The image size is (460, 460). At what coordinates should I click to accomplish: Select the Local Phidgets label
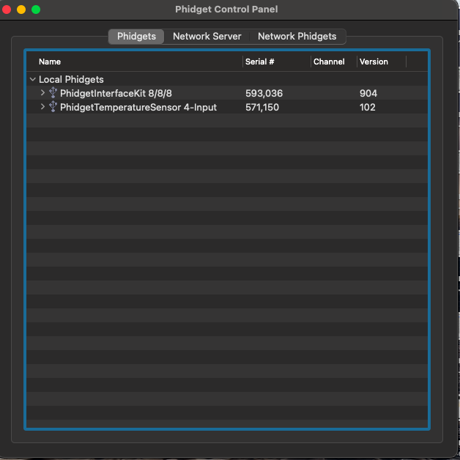click(71, 80)
